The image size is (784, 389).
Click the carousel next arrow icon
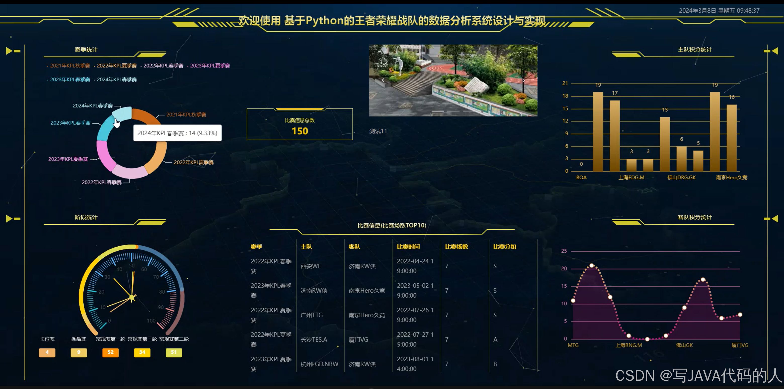(524, 80)
